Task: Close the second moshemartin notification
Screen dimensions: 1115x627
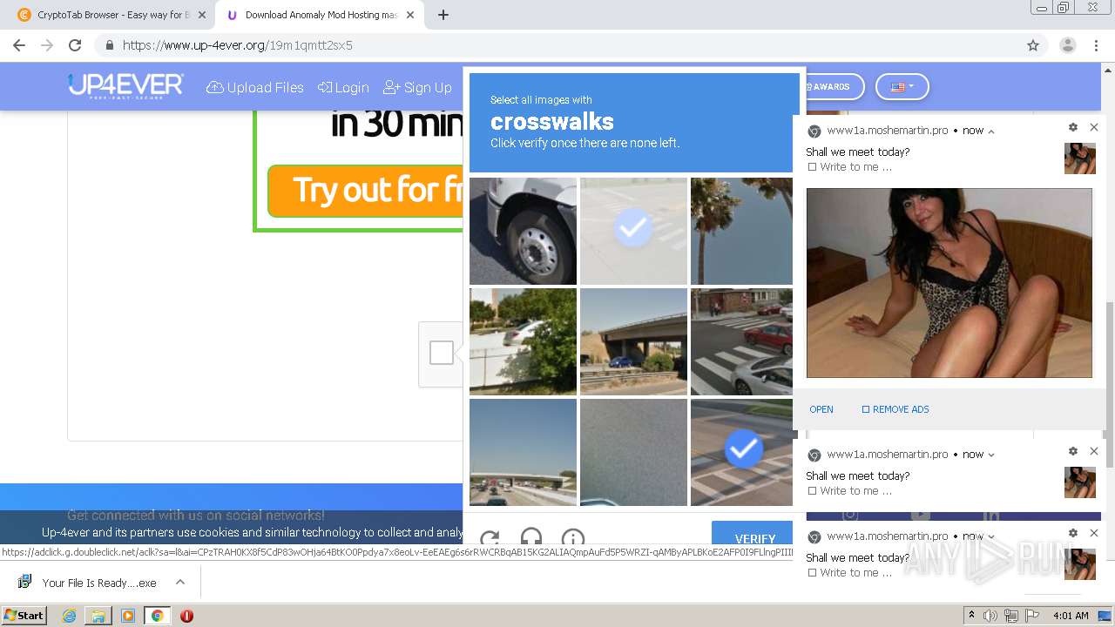Action: (1094, 451)
